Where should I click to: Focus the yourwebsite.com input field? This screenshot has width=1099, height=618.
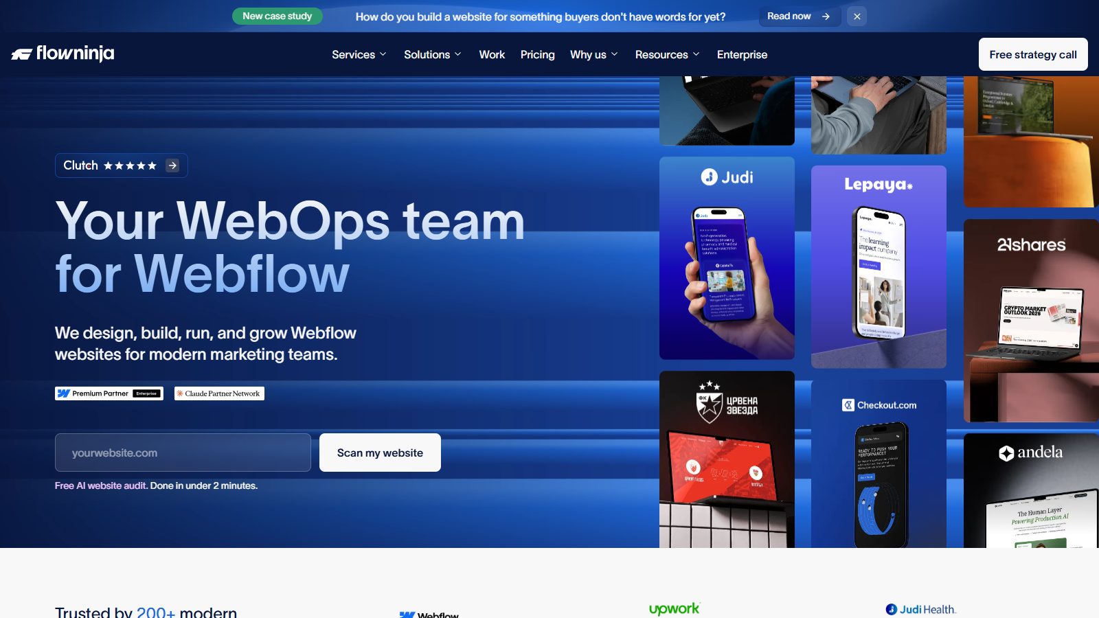pyautogui.click(x=183, y=453)
